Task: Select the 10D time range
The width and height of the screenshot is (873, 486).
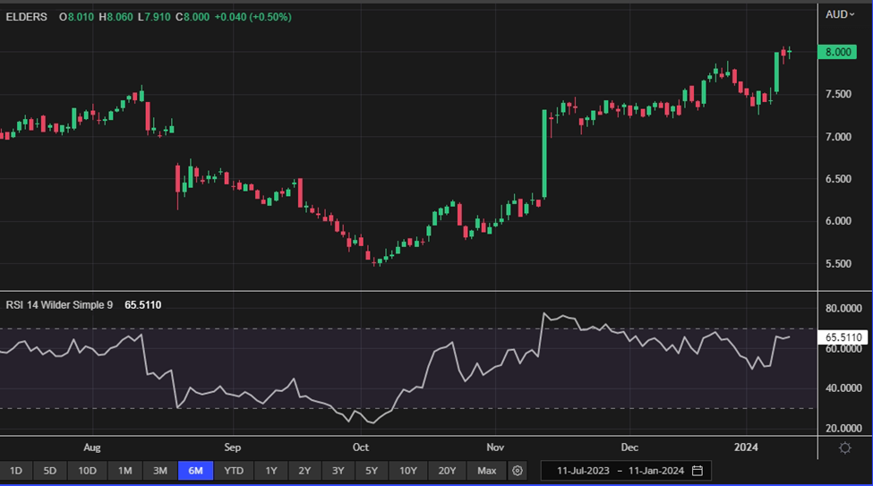Action: (87, 471)
